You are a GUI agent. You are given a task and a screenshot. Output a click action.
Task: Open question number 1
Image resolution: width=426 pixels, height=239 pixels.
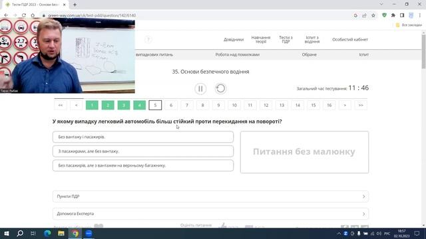click(92, 105)
